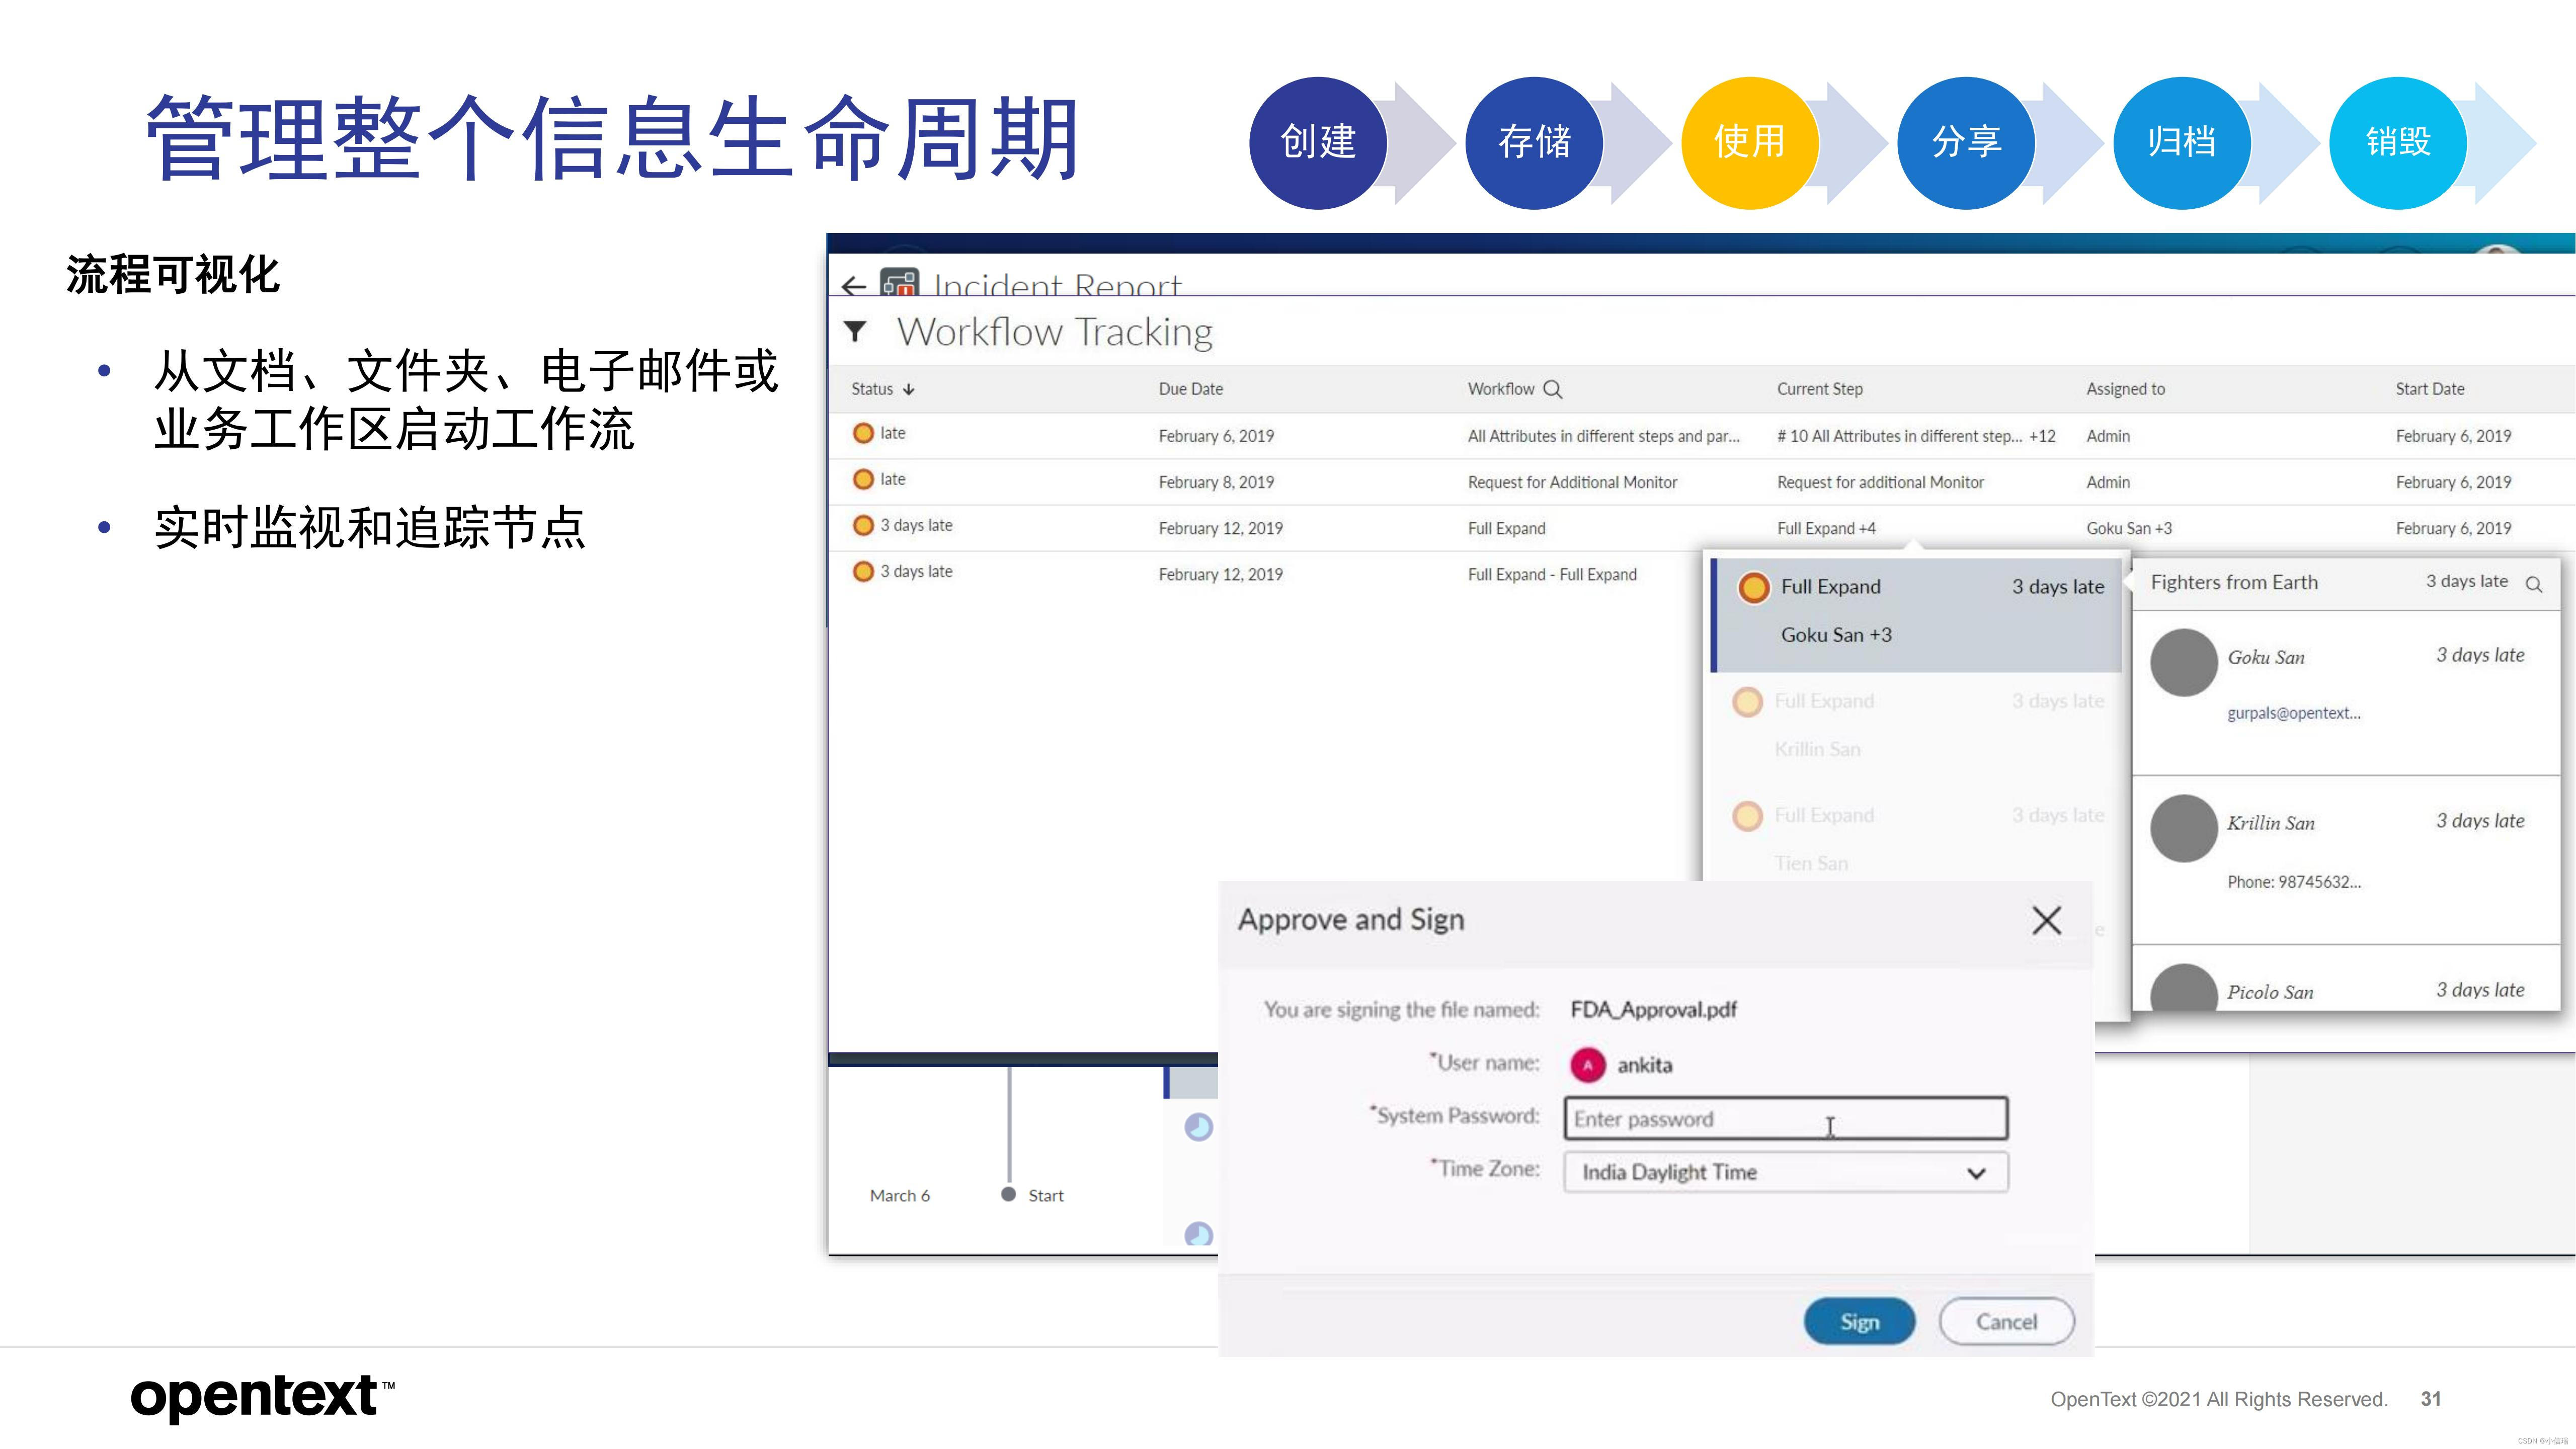Click the back arrow beside Incident Report
Image resolution: width=2576 pixels, height=1449 pixels.
tap(853, 286)
